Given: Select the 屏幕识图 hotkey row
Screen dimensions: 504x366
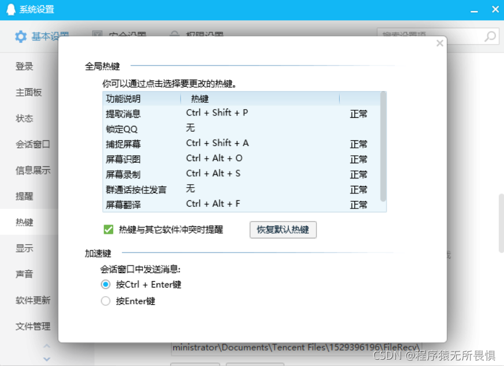Looking at the screenshot, I should pos(241,159).
